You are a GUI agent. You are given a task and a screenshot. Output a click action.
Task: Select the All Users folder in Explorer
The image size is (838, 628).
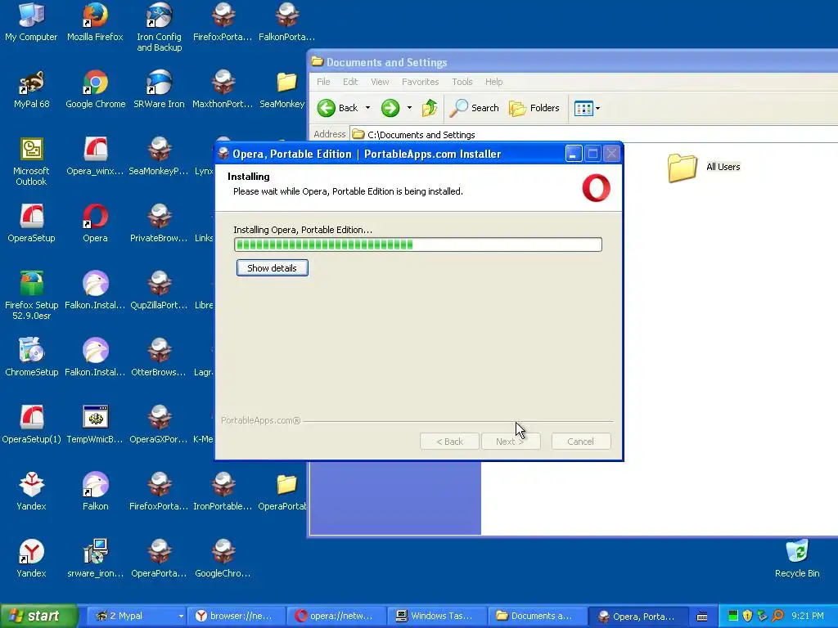(x=704, y=167)
